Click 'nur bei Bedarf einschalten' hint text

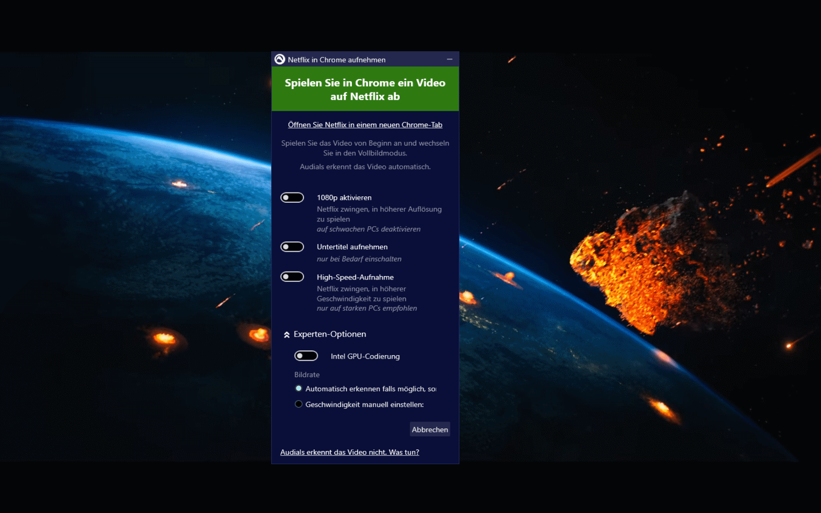[x=359, y=259]
